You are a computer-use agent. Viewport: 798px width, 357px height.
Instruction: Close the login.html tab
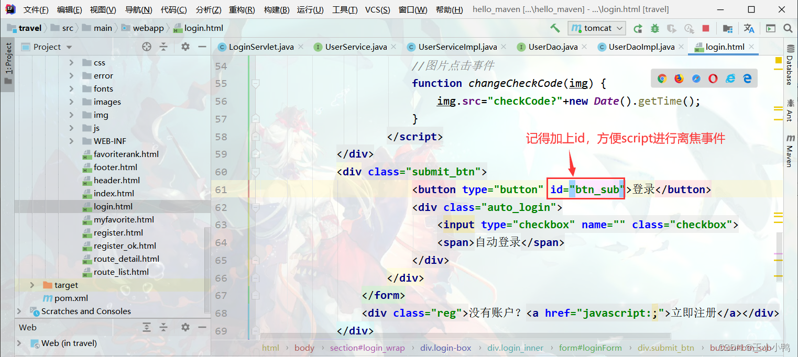[751, 47]
